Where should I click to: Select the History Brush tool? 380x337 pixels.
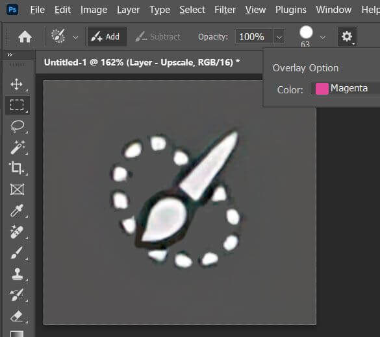(17, 295)
